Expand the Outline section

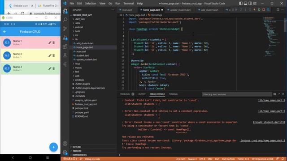77,147
